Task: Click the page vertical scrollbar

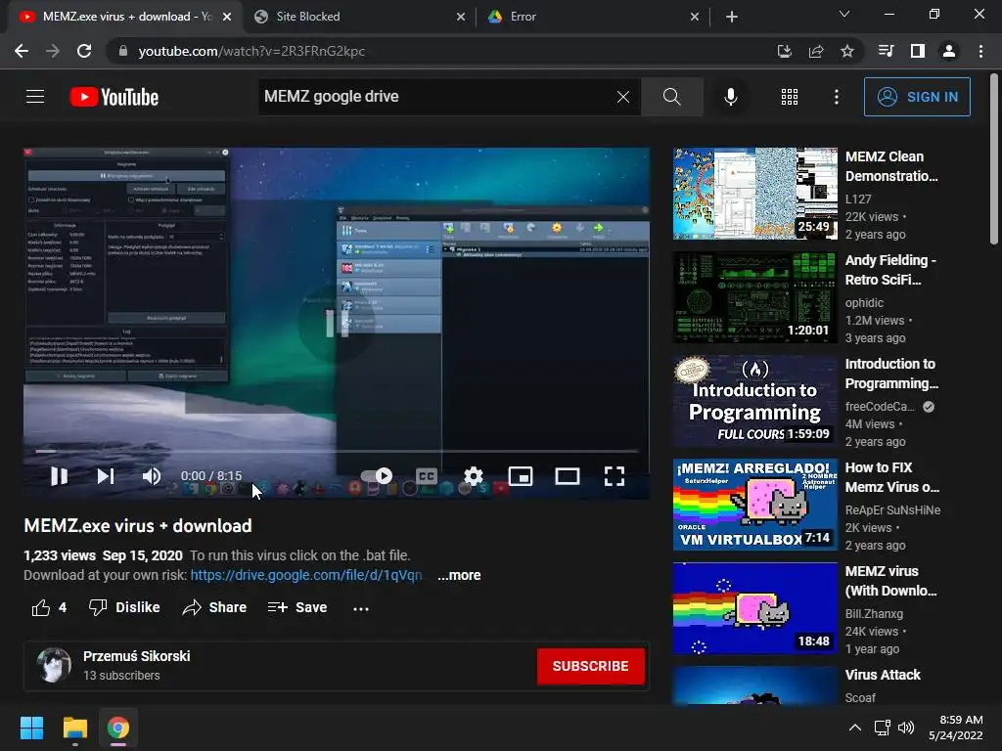Action: (x=994, y=159)
